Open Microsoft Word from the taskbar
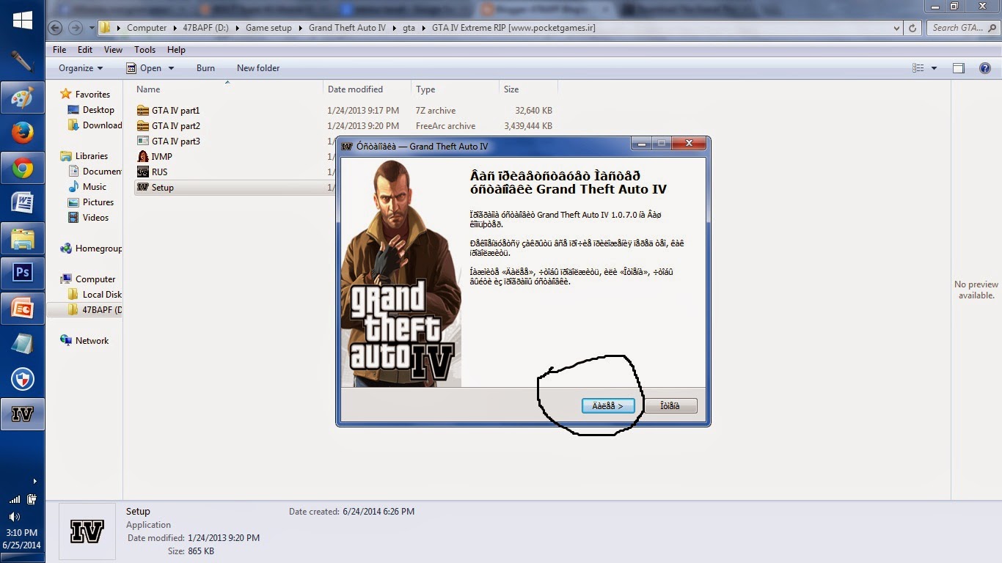Screen dimensions: 1002x563 (22, 203)
